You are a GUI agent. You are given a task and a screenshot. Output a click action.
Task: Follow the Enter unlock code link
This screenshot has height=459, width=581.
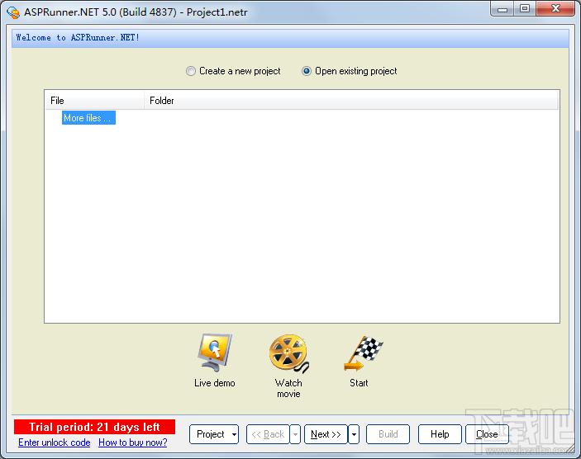pyautogui.click(x=54, y=442)
